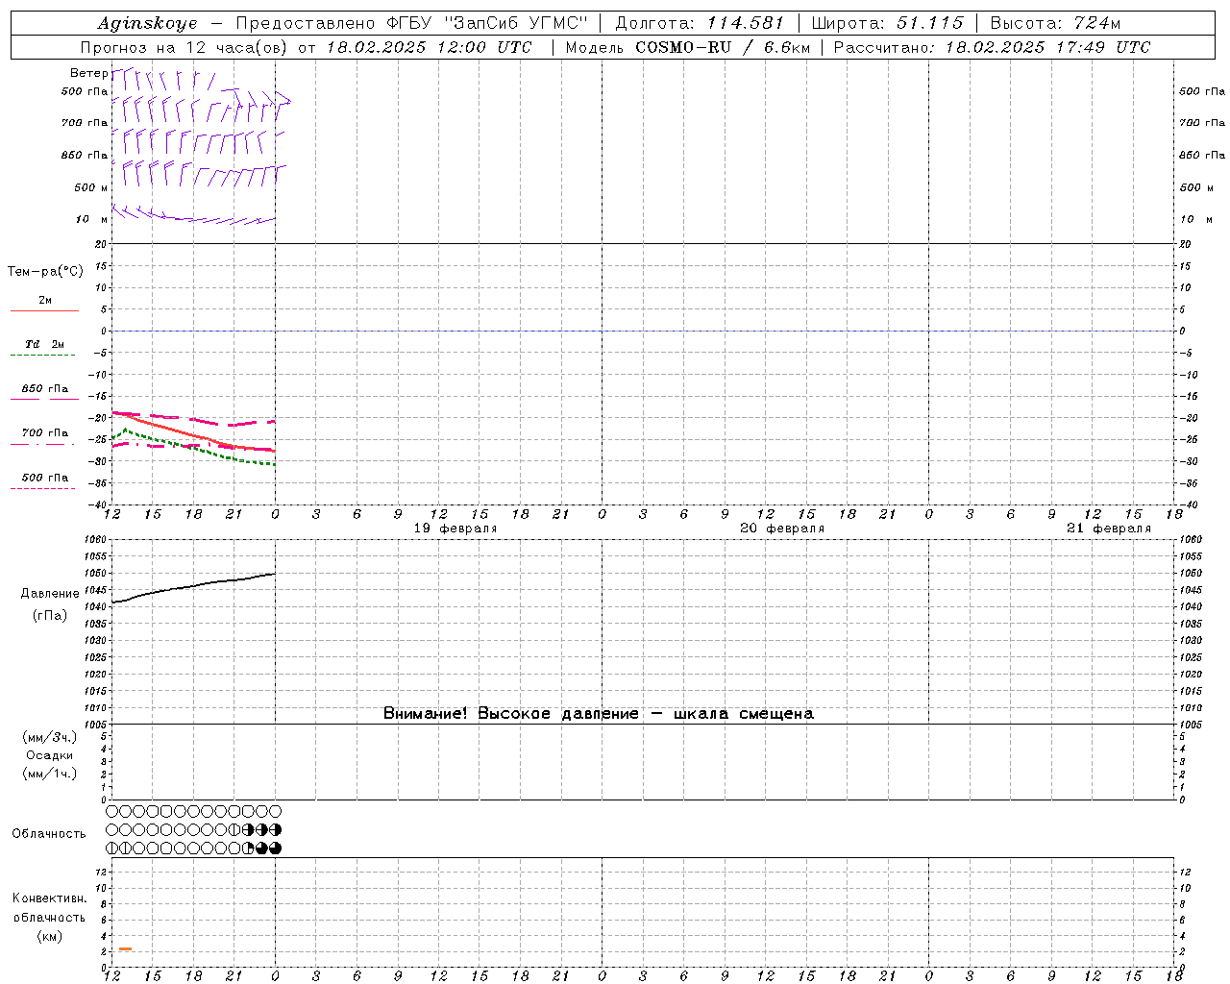This screenshot has width=1230, height=984.
Task: Click the Долгота: 114.581 value
Action: pyautogui.click(x=700, y=23)
